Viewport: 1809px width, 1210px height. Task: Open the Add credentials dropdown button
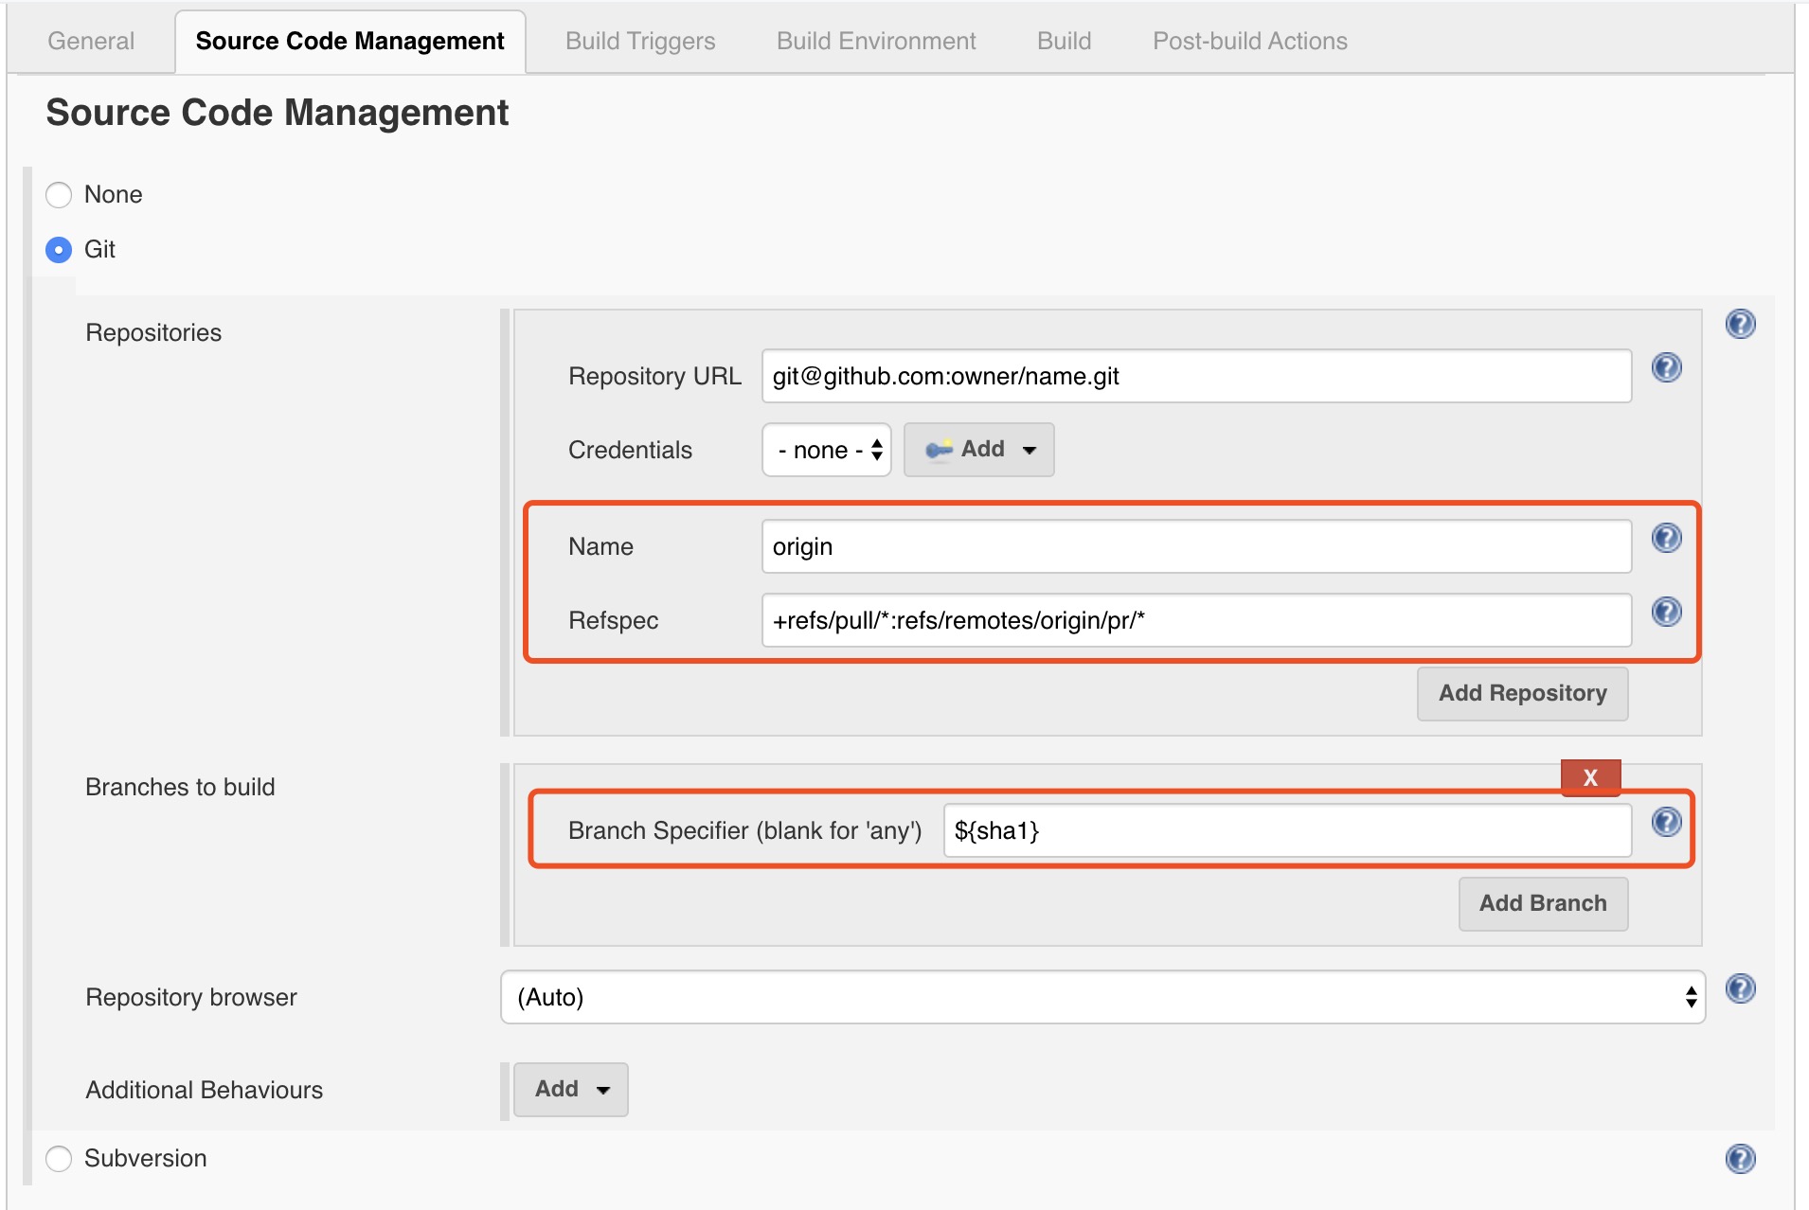[x=978, y=450]
